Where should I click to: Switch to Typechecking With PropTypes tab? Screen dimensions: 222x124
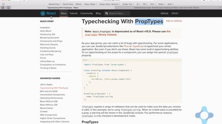[x=63, y=8]
